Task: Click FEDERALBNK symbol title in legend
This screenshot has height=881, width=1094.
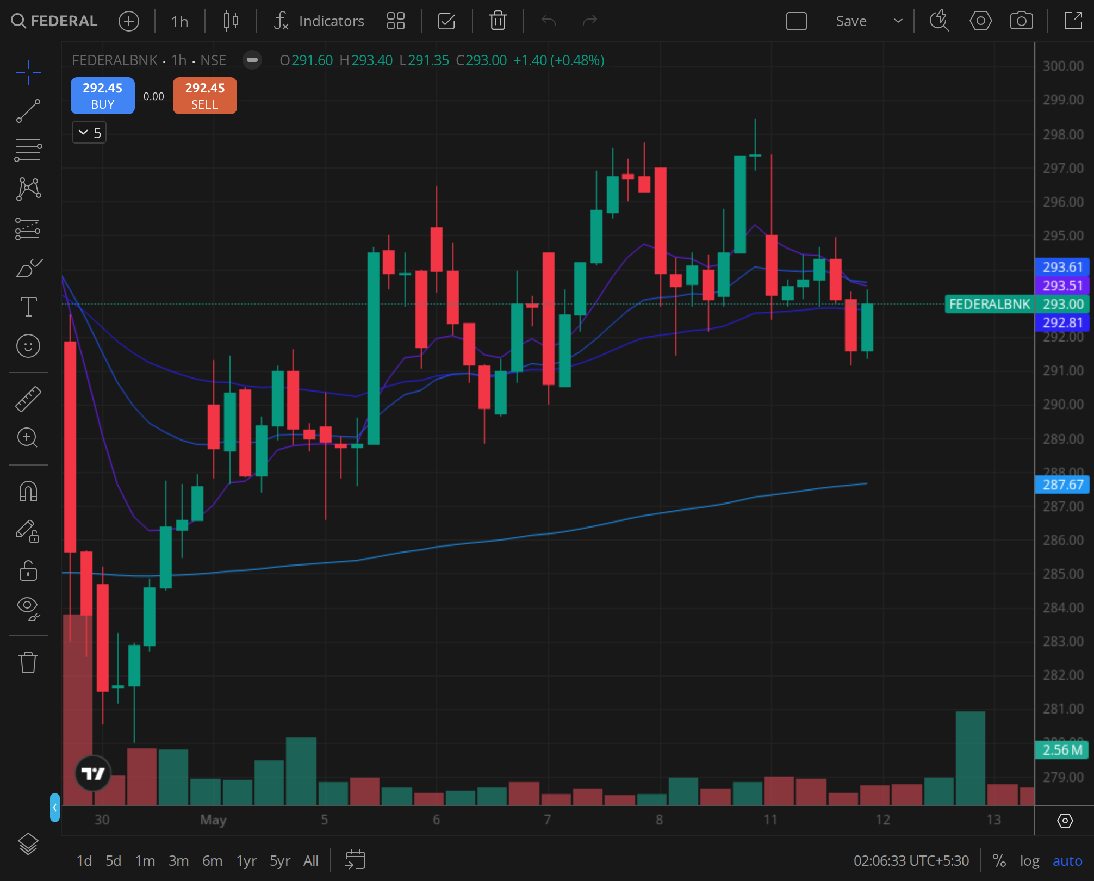Action: tap(115, 60)
